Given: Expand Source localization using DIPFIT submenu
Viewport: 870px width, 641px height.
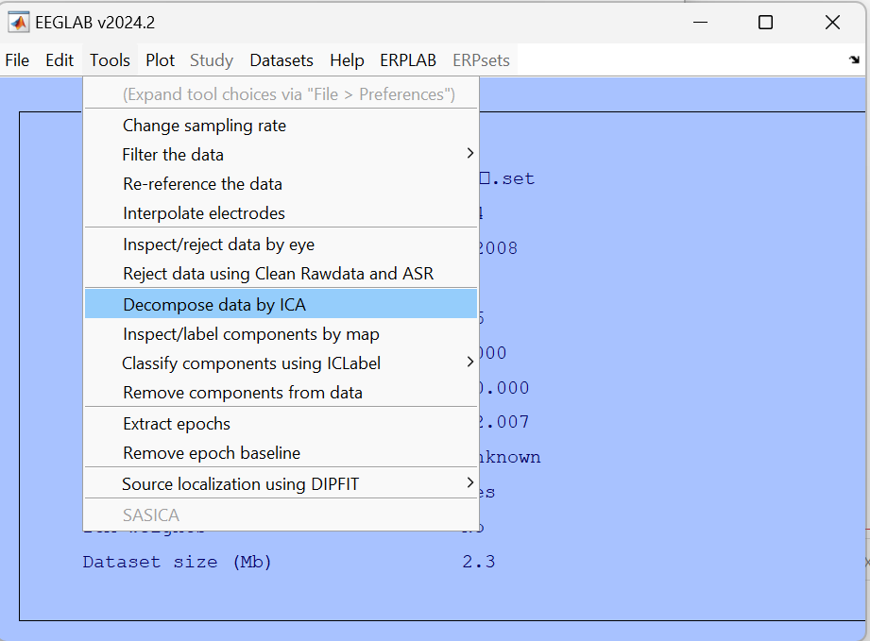Looking at the screenshot, I should click(x=281, y=484).
